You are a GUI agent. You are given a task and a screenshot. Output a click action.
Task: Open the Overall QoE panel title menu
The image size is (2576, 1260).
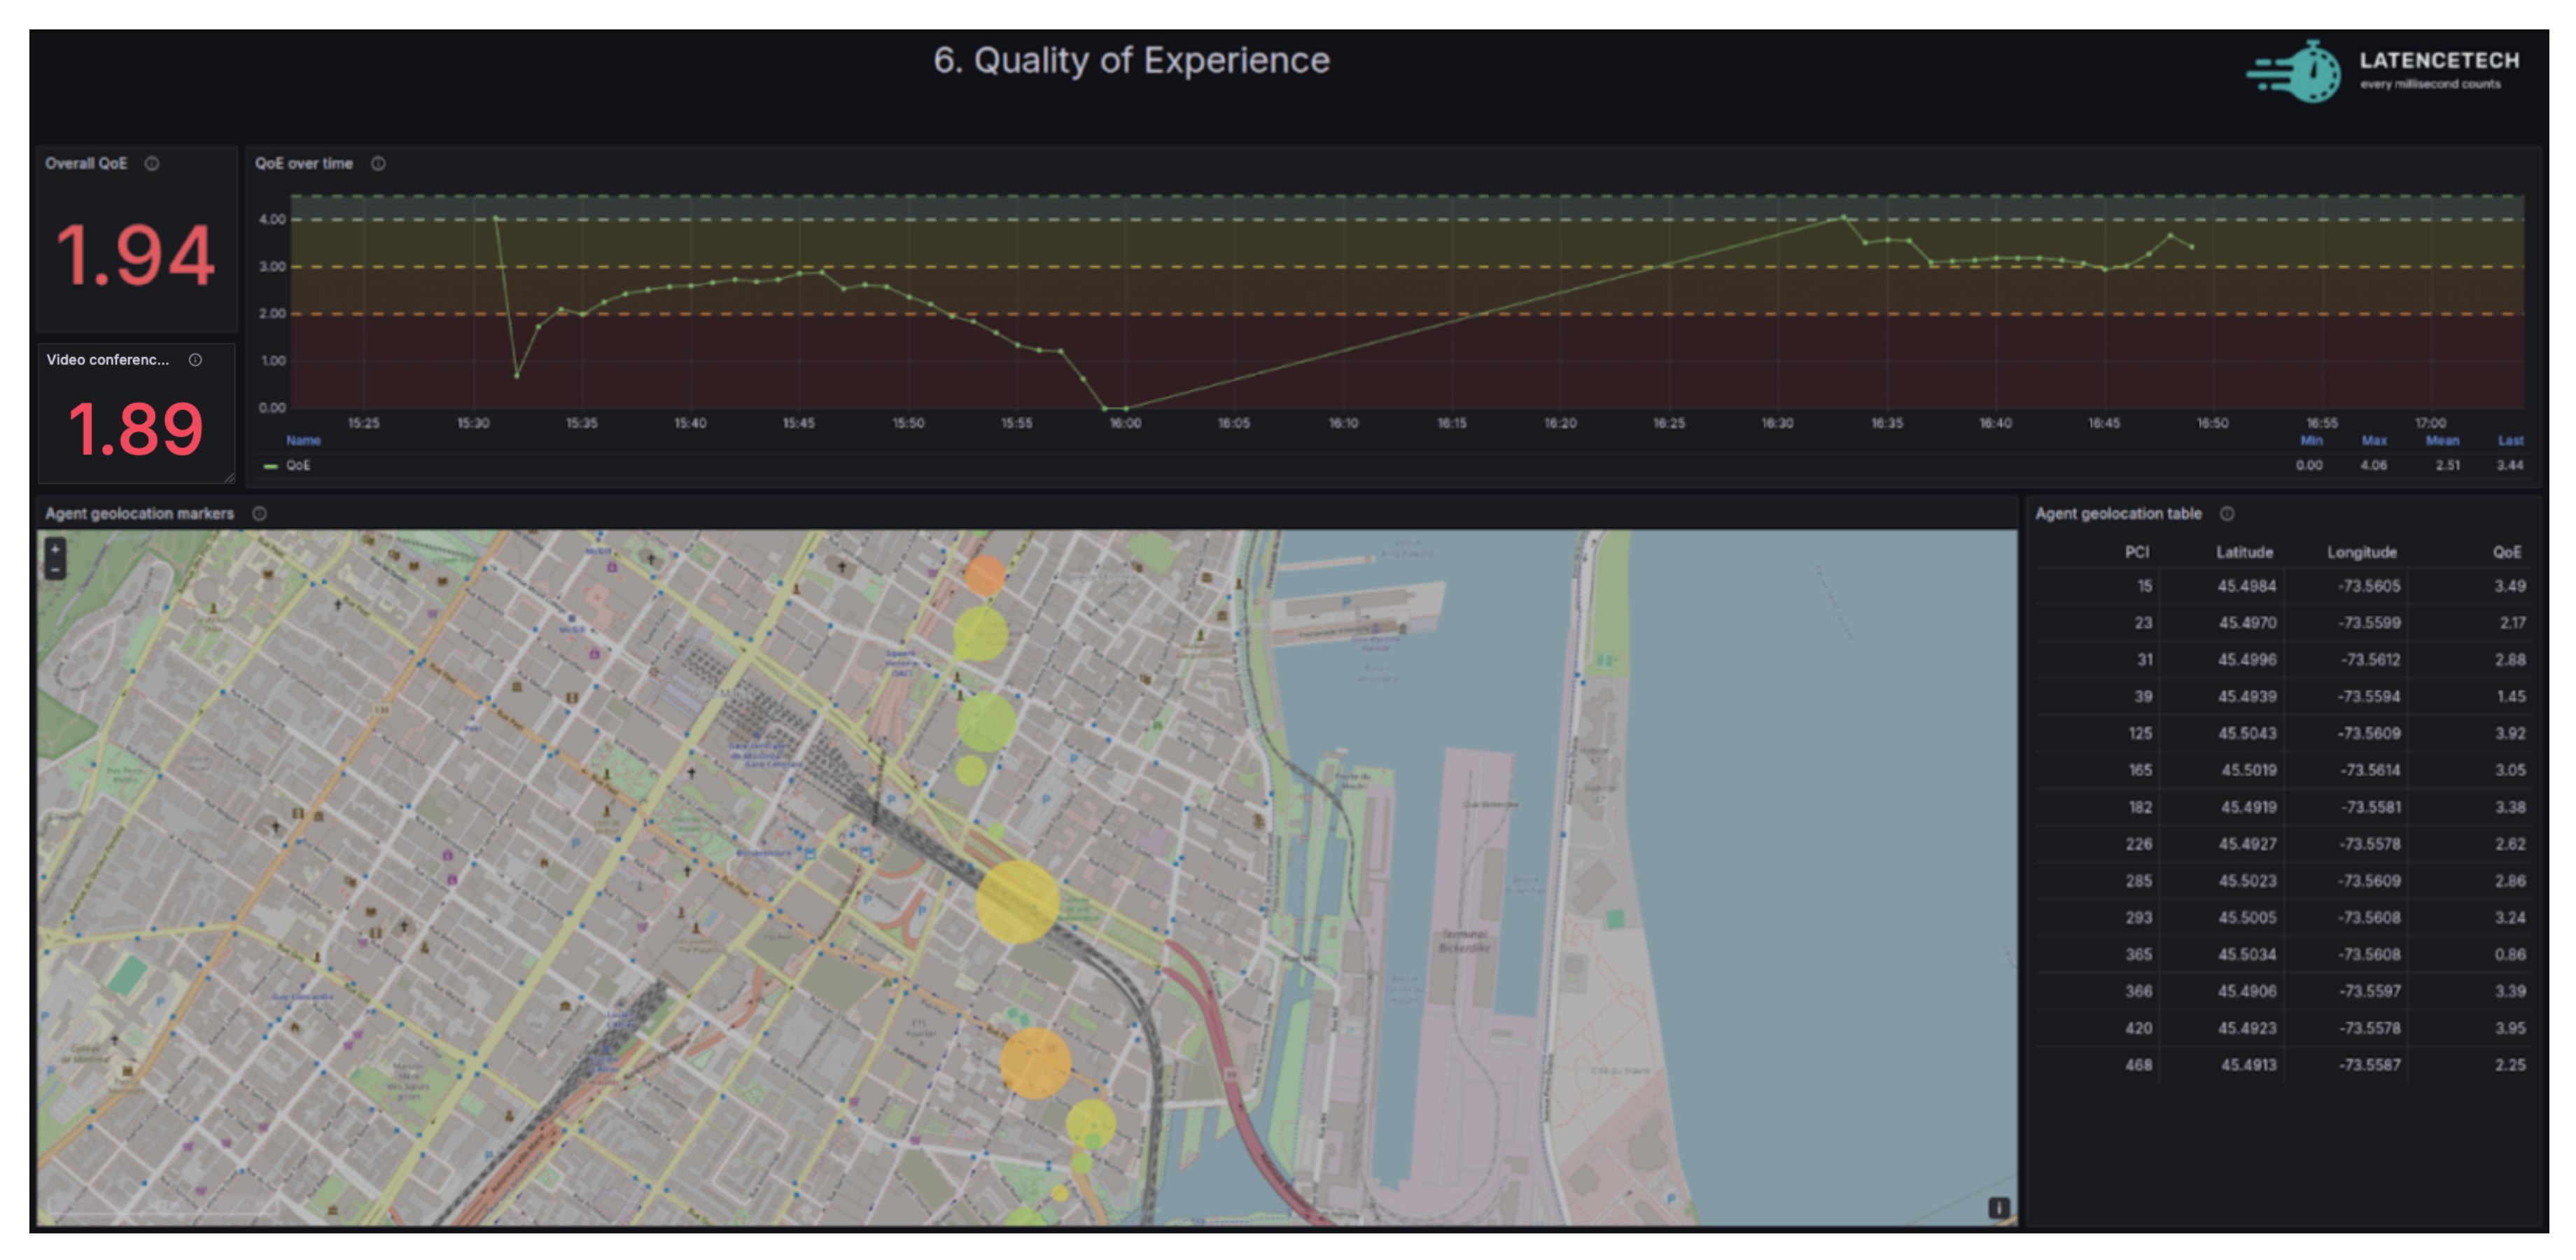click(86, 164)
